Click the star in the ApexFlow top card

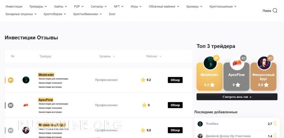[x=238, y=85]
